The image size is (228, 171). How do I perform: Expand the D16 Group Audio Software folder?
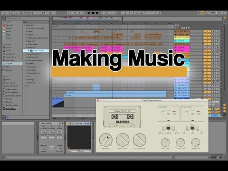(x=27, y=38)
